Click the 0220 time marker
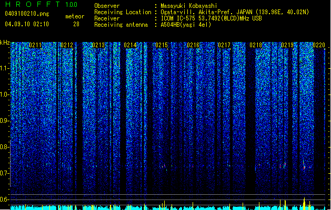The height and width of the screenshot is (210, 331). point(319,45)
